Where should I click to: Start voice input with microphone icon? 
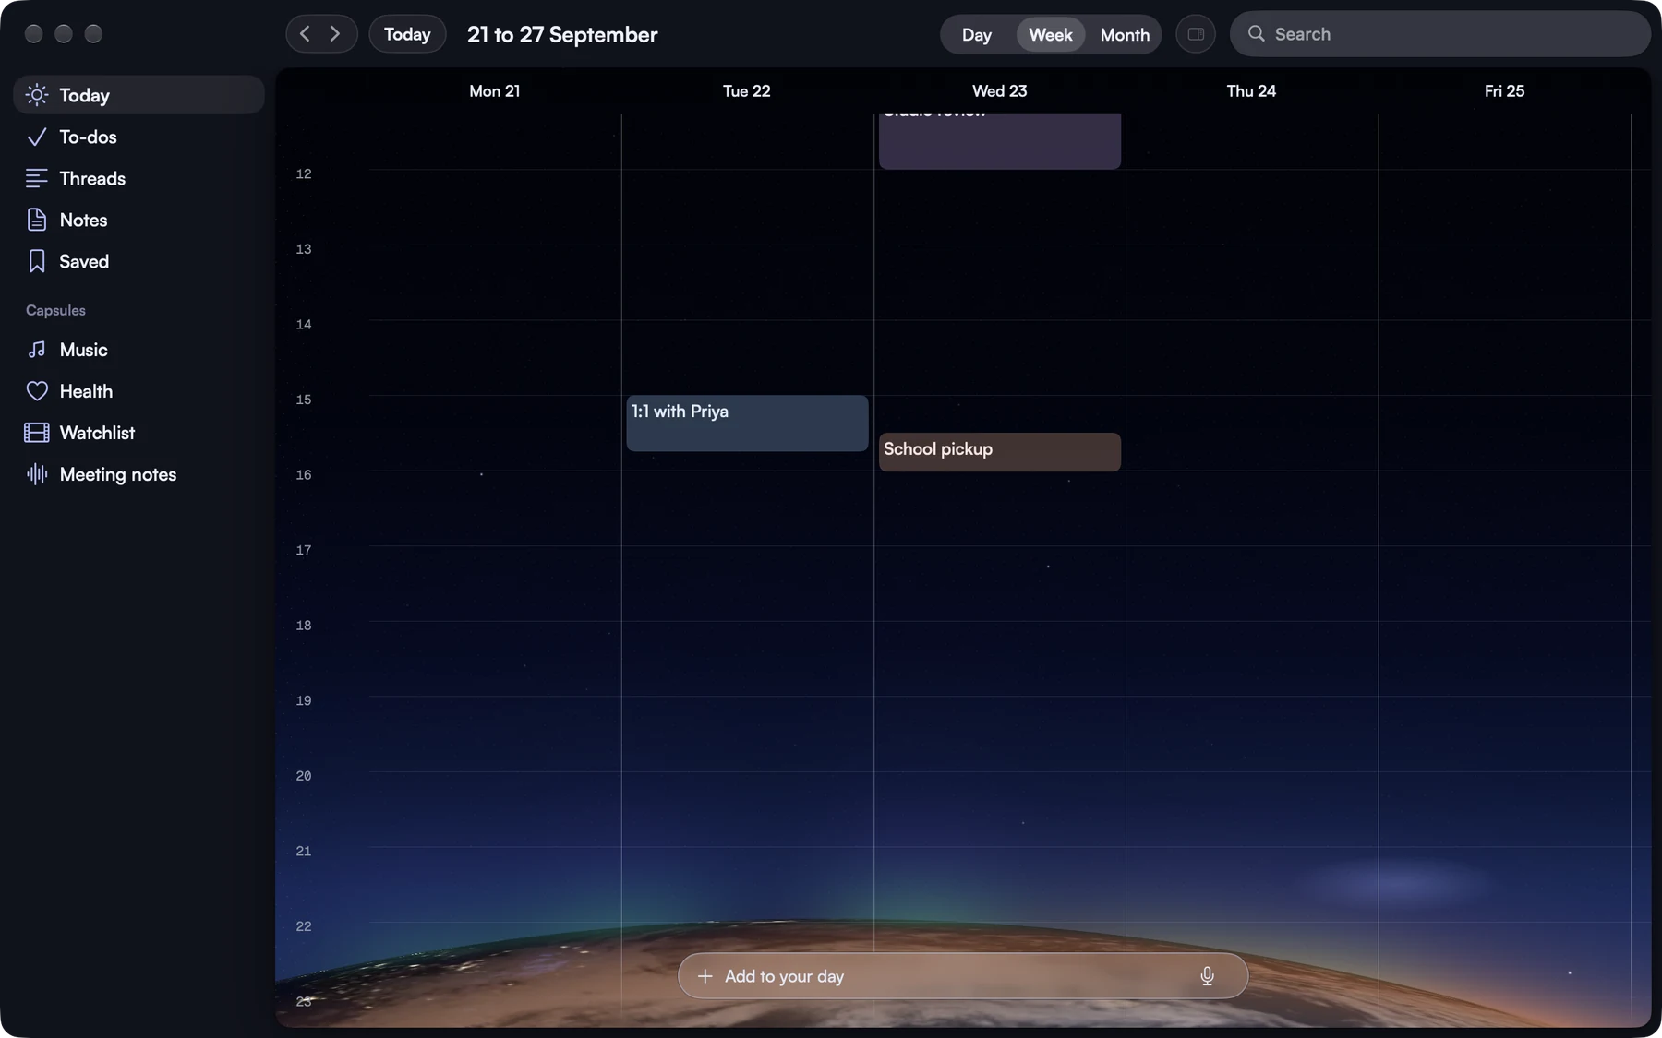[1208, 976]
